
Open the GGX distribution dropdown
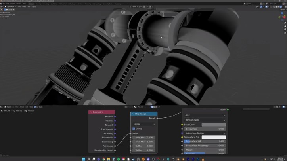click(x=205, y=116)
